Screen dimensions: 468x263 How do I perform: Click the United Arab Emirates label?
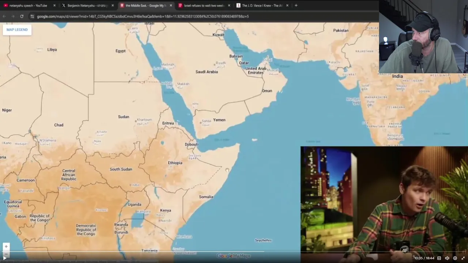[x=256, y=70]
